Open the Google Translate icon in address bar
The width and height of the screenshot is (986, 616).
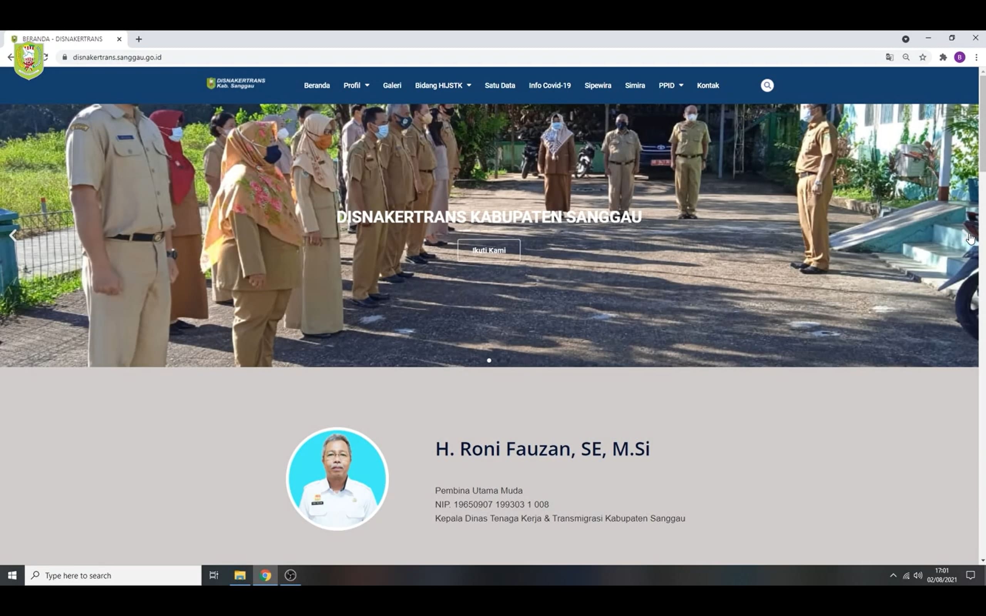point(889,57)
